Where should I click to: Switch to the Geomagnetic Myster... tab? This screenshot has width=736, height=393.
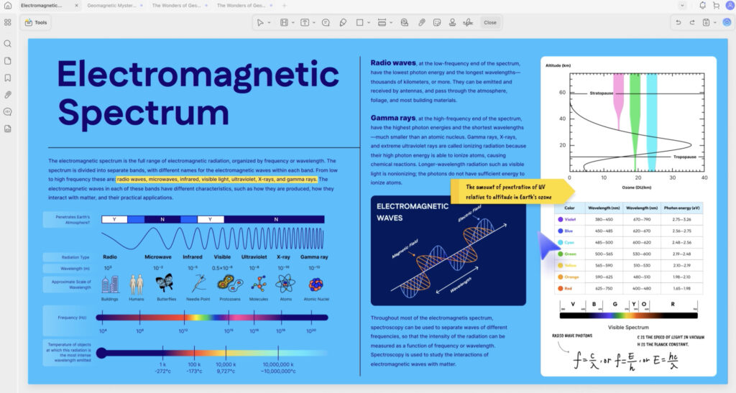(x=111, y=6)
